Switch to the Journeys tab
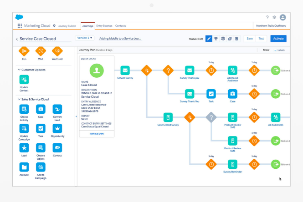Screen dimensions: 303x202 click(x=88, y=26)
